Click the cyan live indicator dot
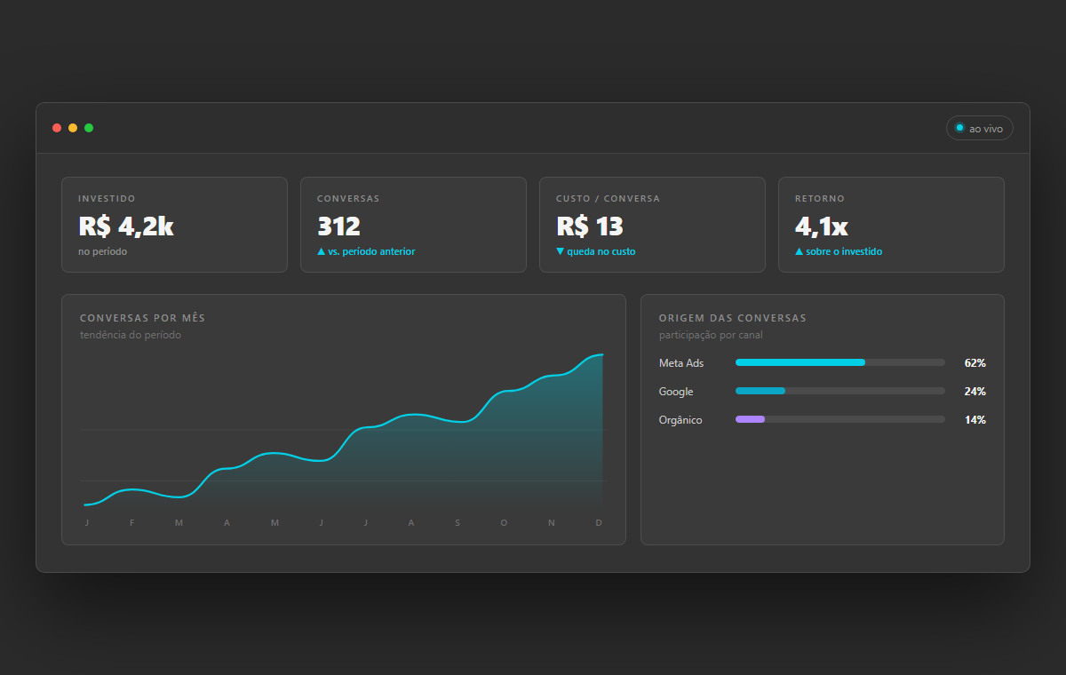 click(959, 128)
